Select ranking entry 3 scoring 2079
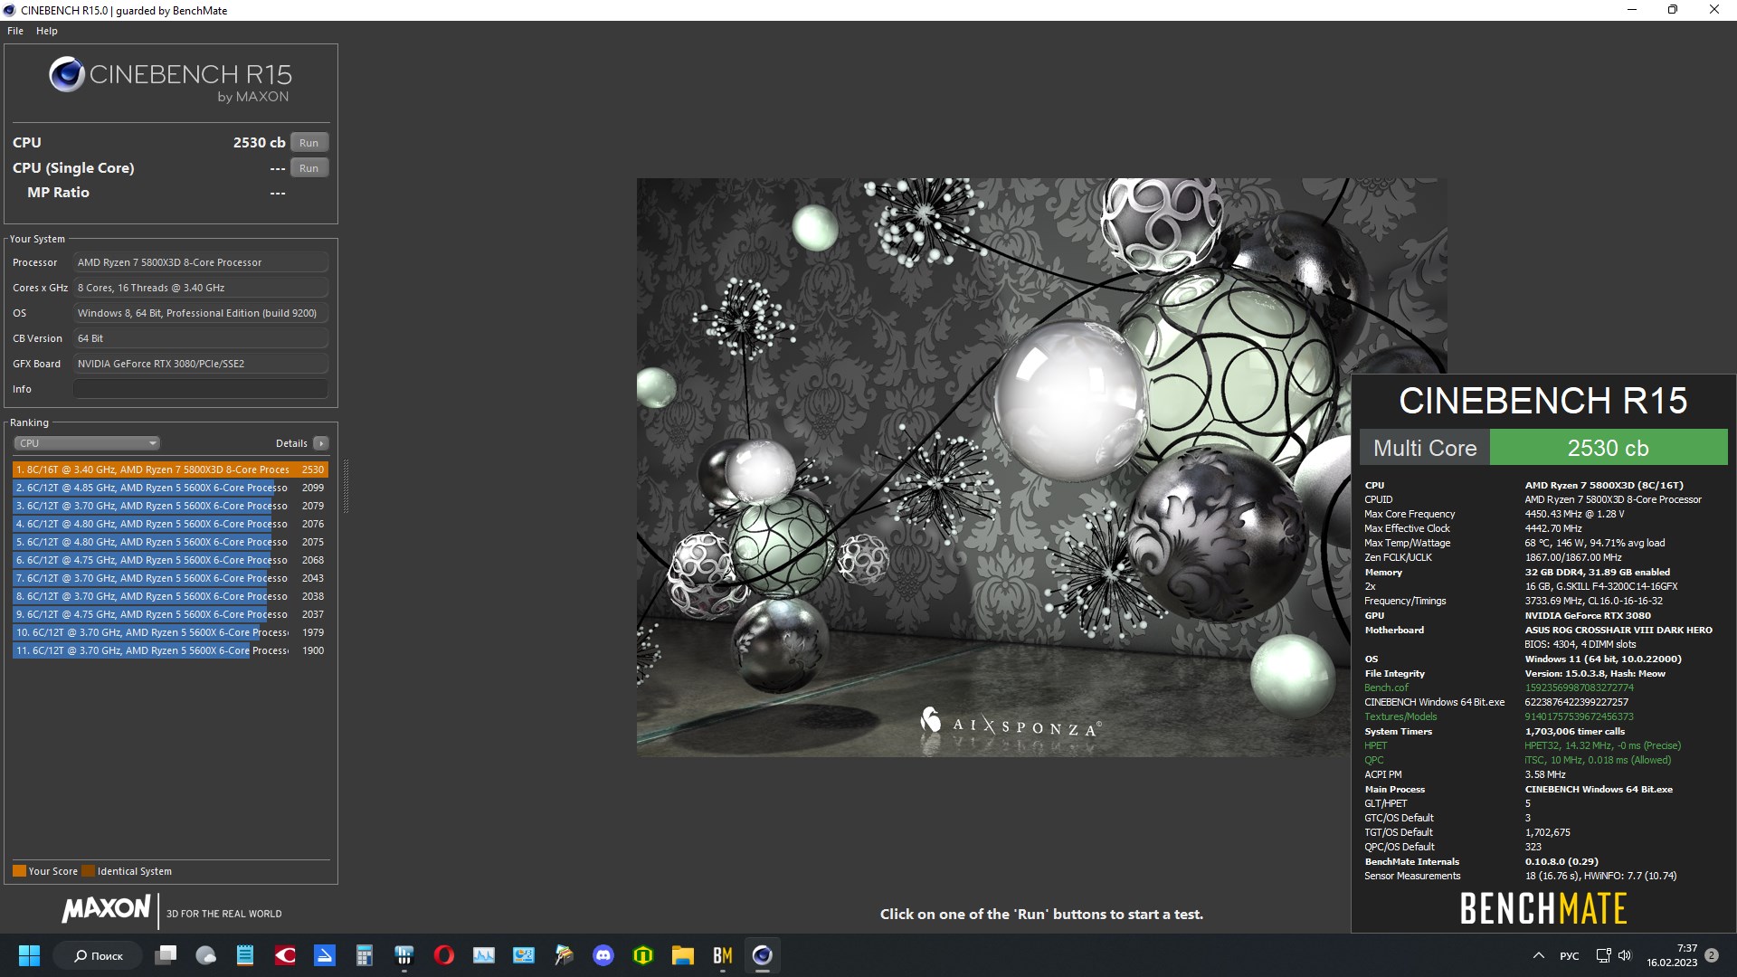The image size is (1737, 977). tap(170, 506)
